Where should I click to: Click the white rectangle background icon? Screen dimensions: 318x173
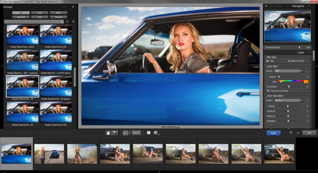tap(149, 133)
